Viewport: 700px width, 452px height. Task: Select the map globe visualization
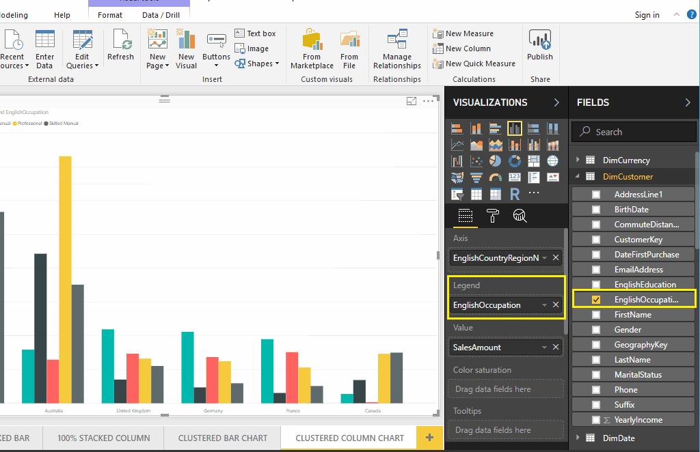tap(552, 161)
